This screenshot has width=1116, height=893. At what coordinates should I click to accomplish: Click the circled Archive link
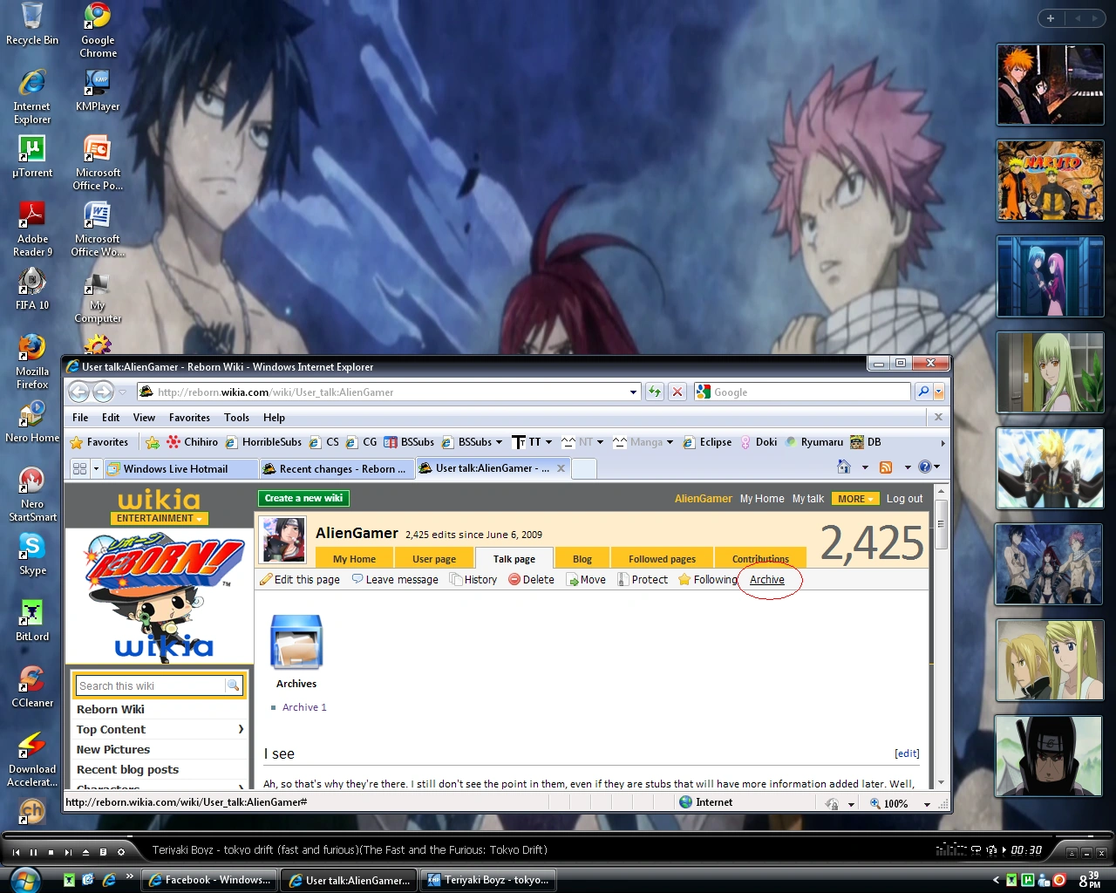point(767,579)
